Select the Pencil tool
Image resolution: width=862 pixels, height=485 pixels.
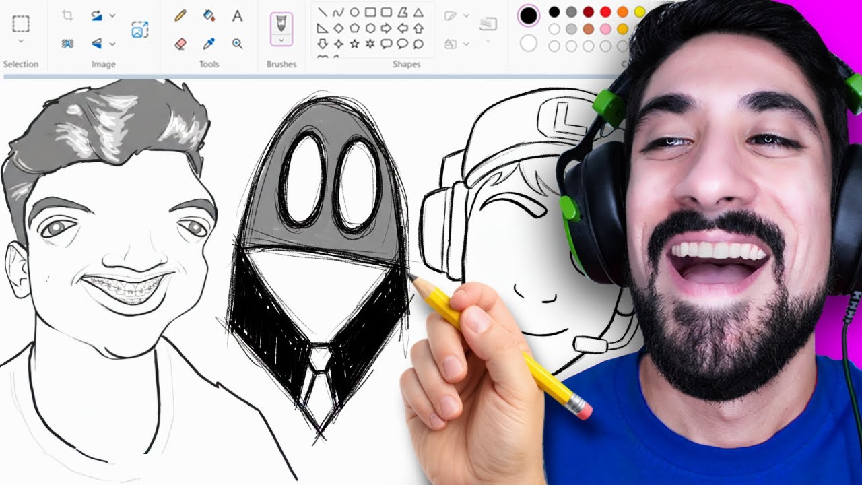pyautogui.click(x=180, y=15)
